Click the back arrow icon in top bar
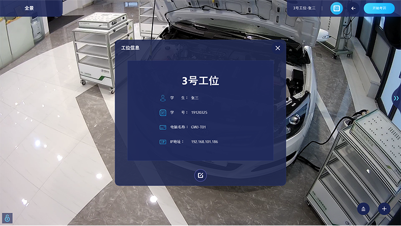Screen dimensions: 401x226 click(x=353, y=9)
